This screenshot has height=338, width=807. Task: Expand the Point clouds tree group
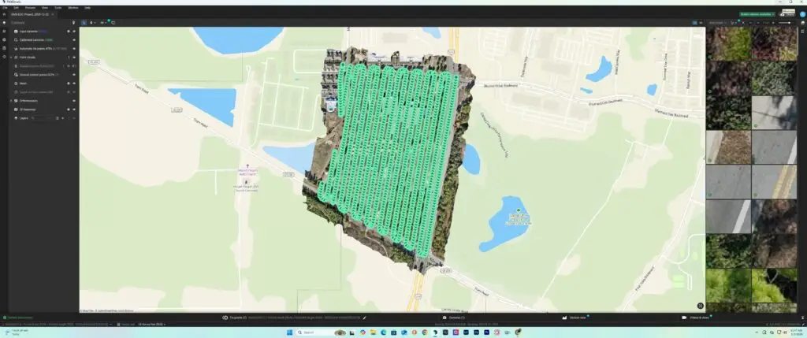tap(11, 58)
